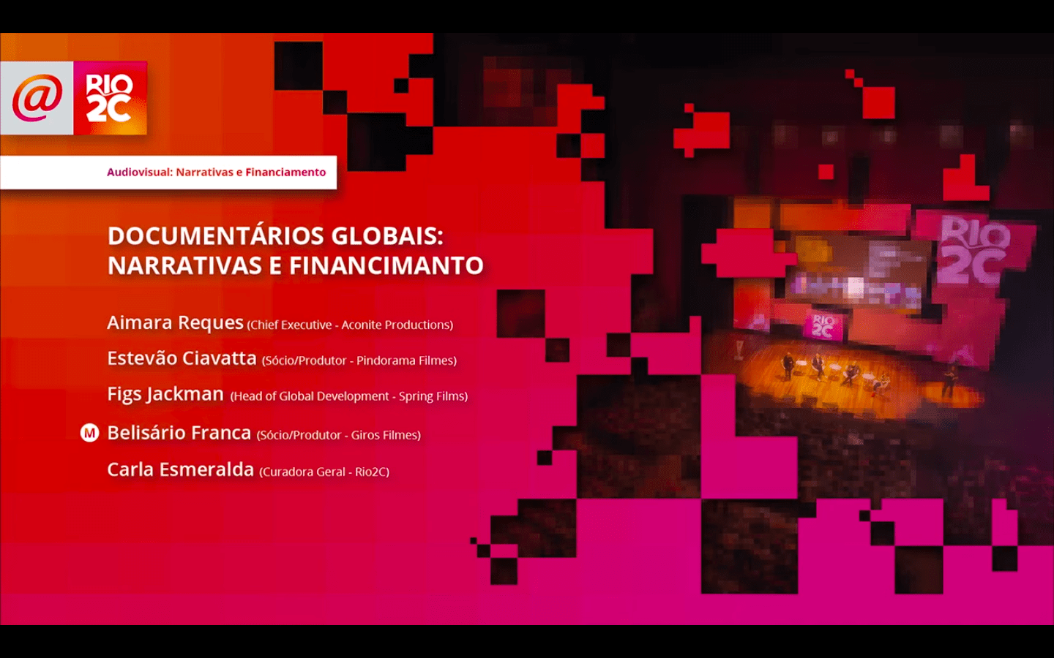This screenshot has height=658, width=1054.
Task: Click title line NARRATIVAS E FINANCIMANTO
Action: (x=296, y=265)
